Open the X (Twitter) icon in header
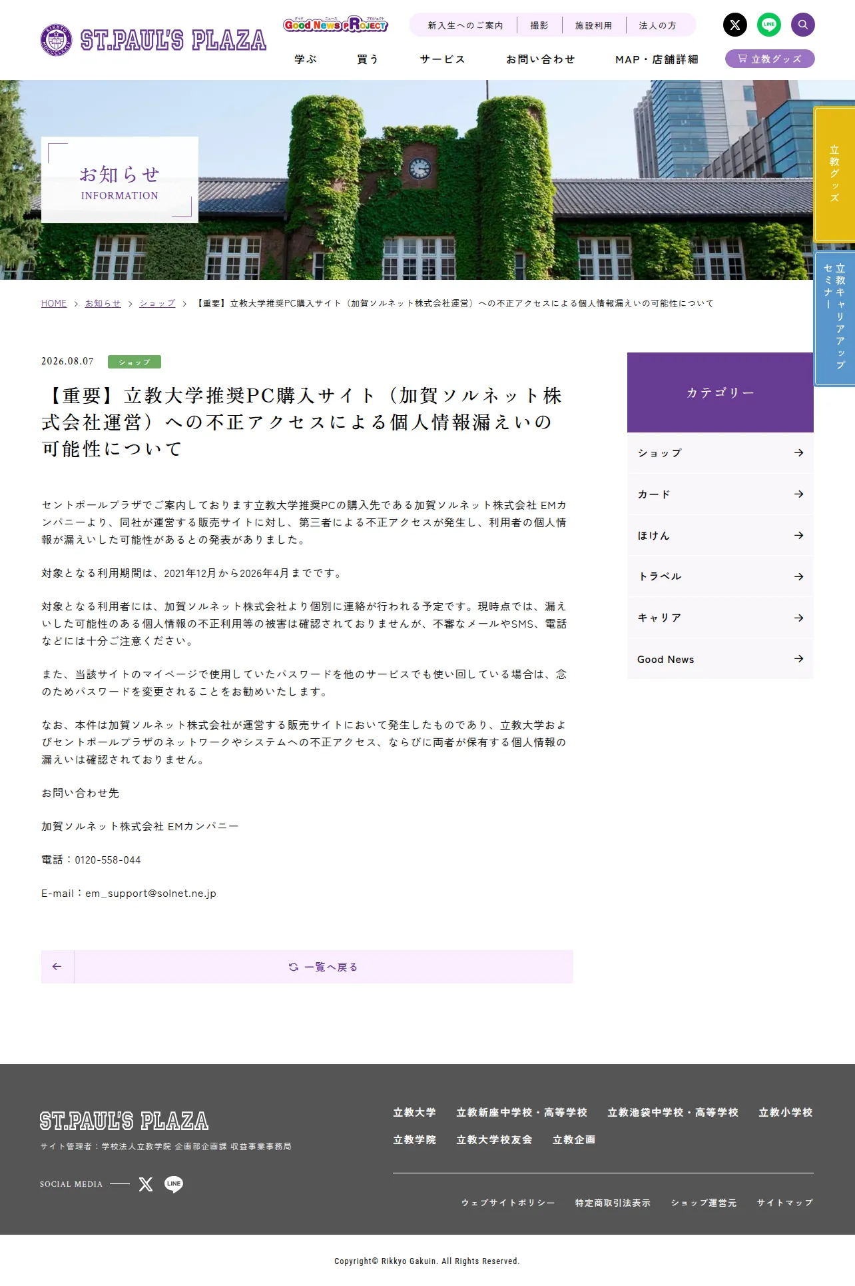The image size is (855, 1286). 735,25
